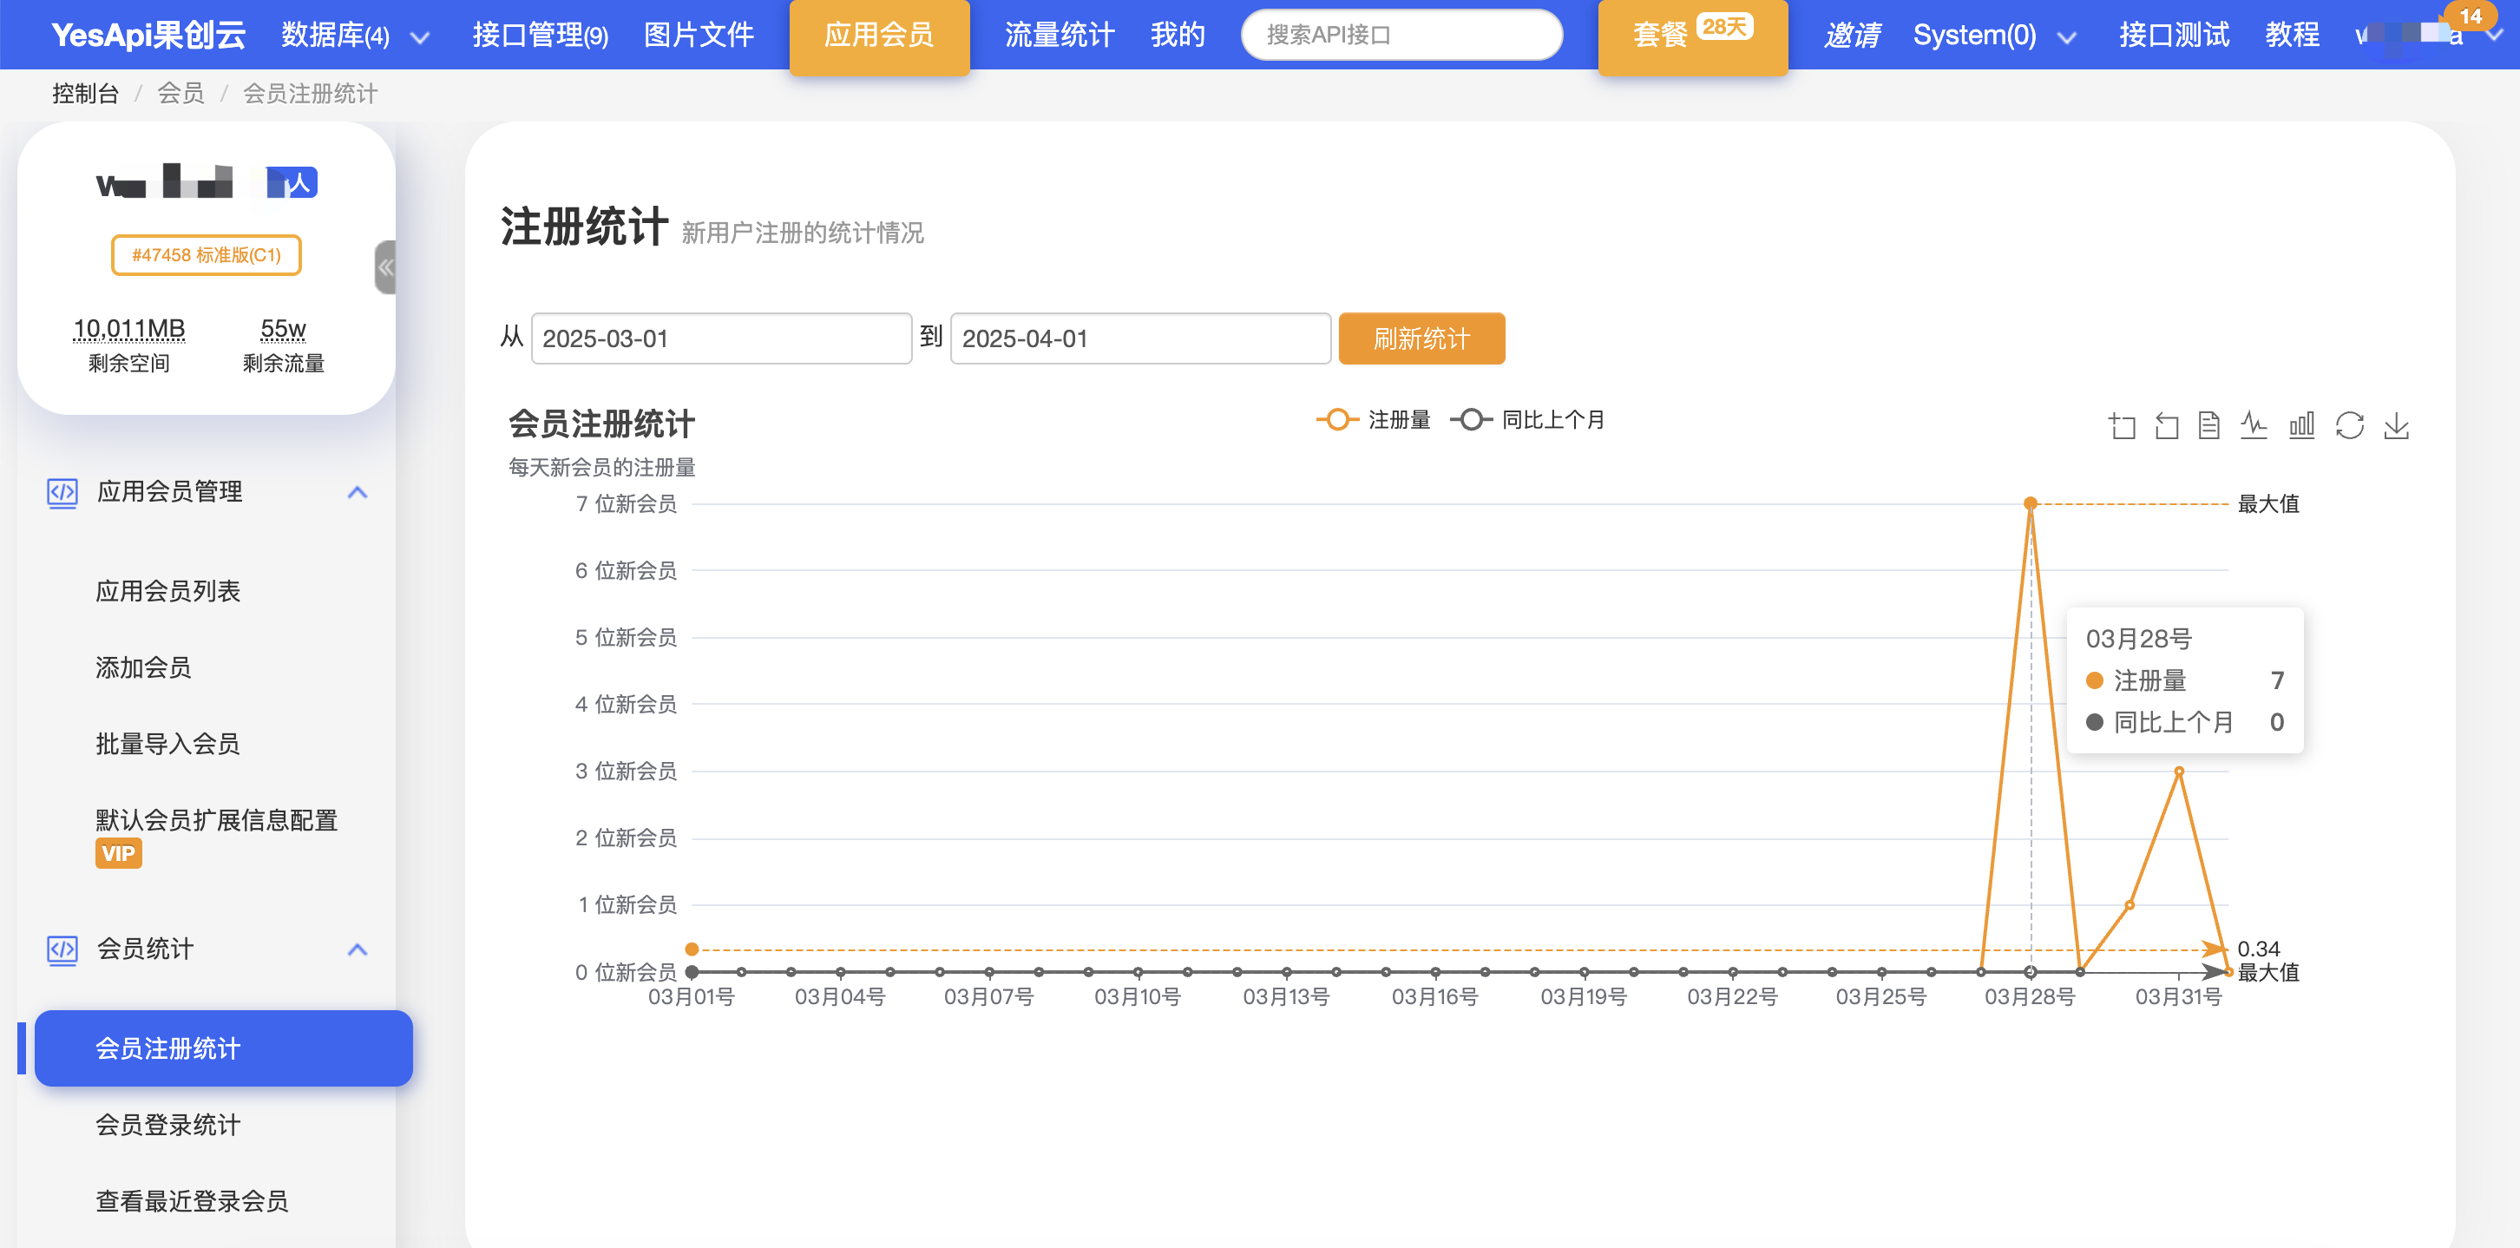Image resolution: width=2520 pixels, height=1248 pixels.
Task: Collapse the 会员统计 sidebar section
Action: coord(357,949)
